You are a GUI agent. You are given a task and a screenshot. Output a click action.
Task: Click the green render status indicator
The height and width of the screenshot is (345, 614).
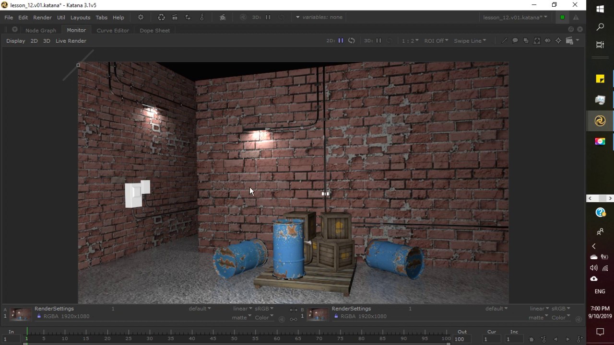coord(562,17)
